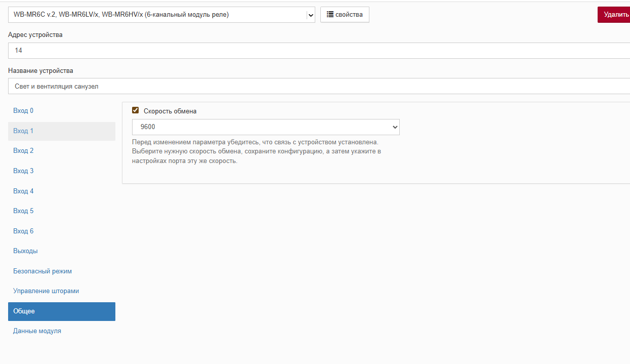This screenshot has height=364, width=630.
Task: Select the Управление шторами tab
Action: (46, 291)
